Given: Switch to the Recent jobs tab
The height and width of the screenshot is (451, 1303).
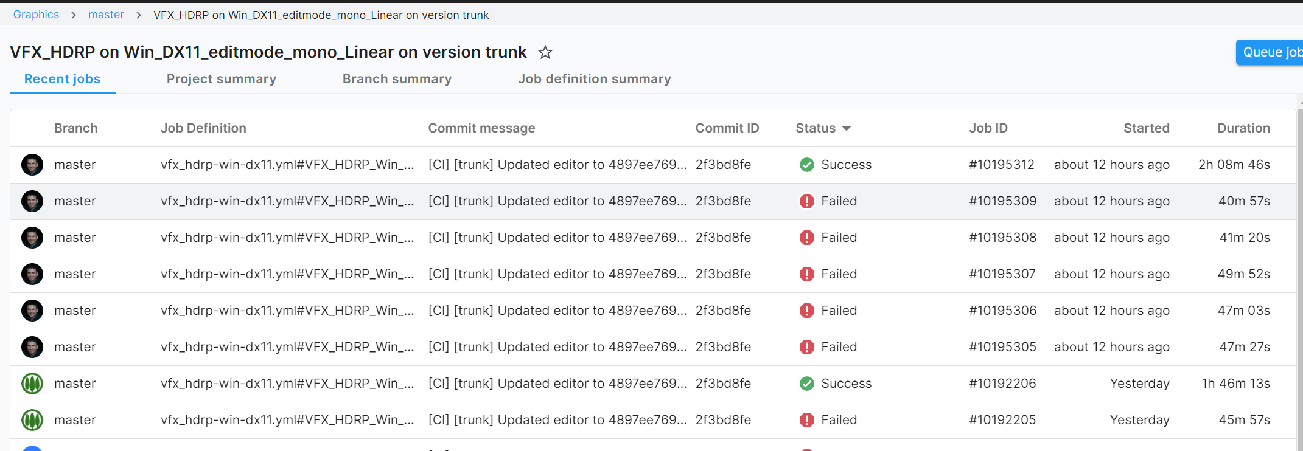Looking at the screenshot, I should click(x=62, y=79).
